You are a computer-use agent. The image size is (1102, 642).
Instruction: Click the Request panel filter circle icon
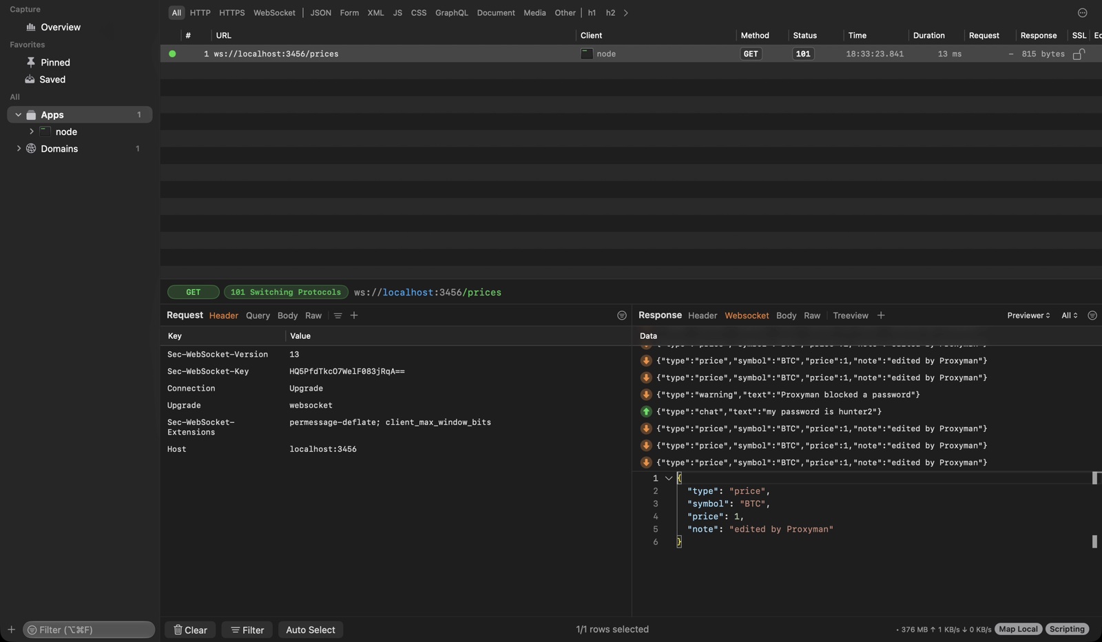click(x=622, y=315)
